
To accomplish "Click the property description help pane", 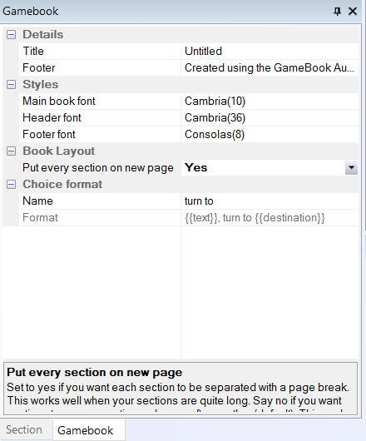I will point(181,389).
